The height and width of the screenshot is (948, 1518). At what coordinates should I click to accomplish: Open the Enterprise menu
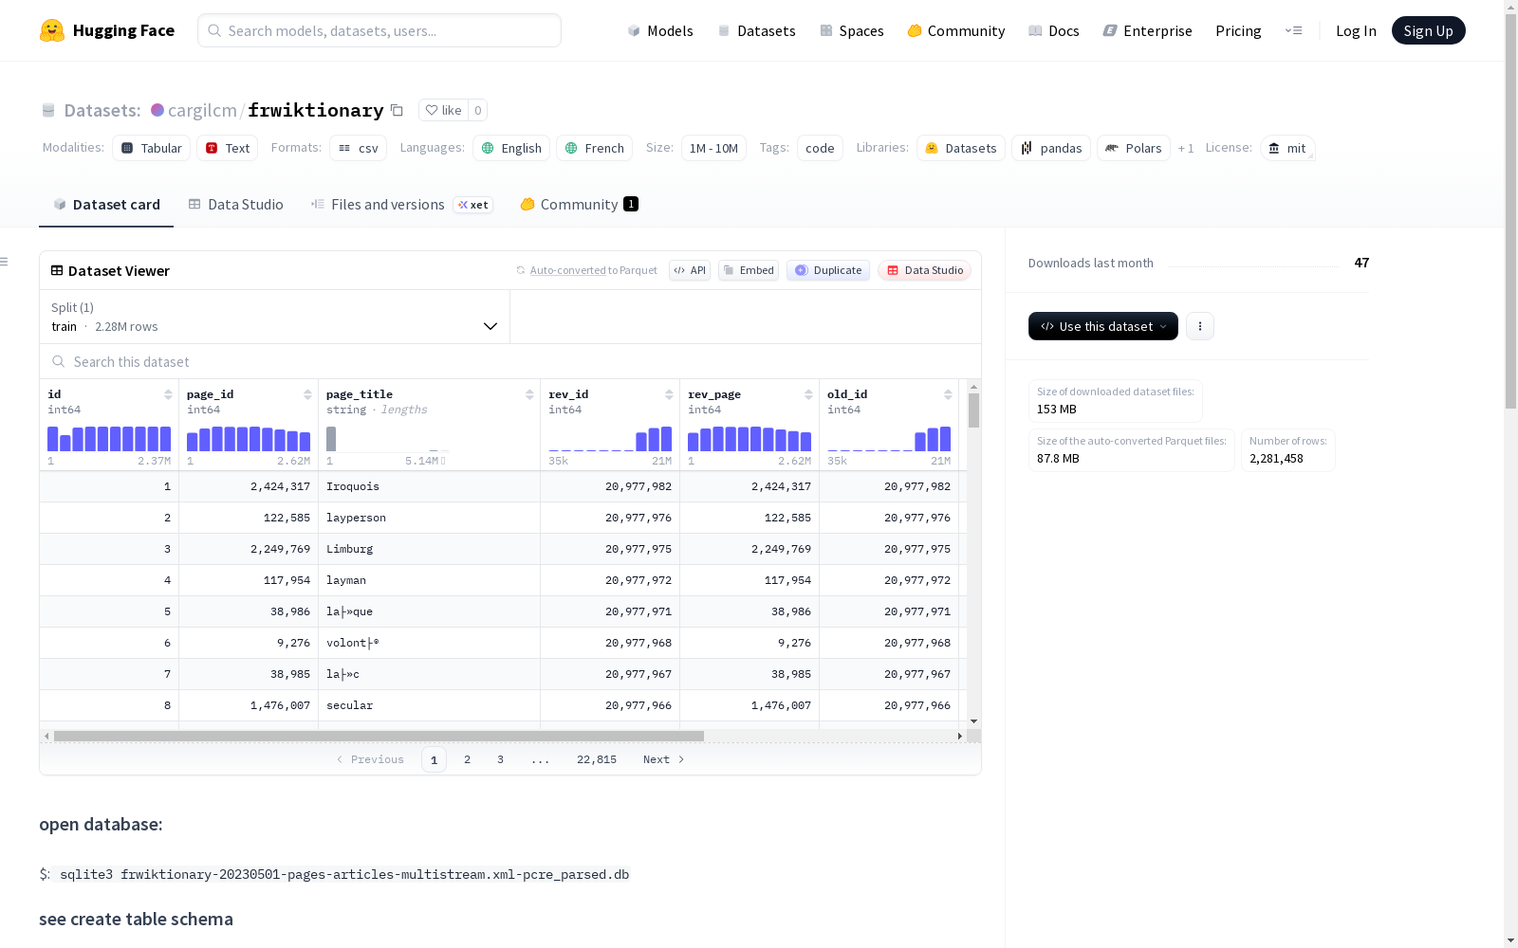tap(1148, 30)
